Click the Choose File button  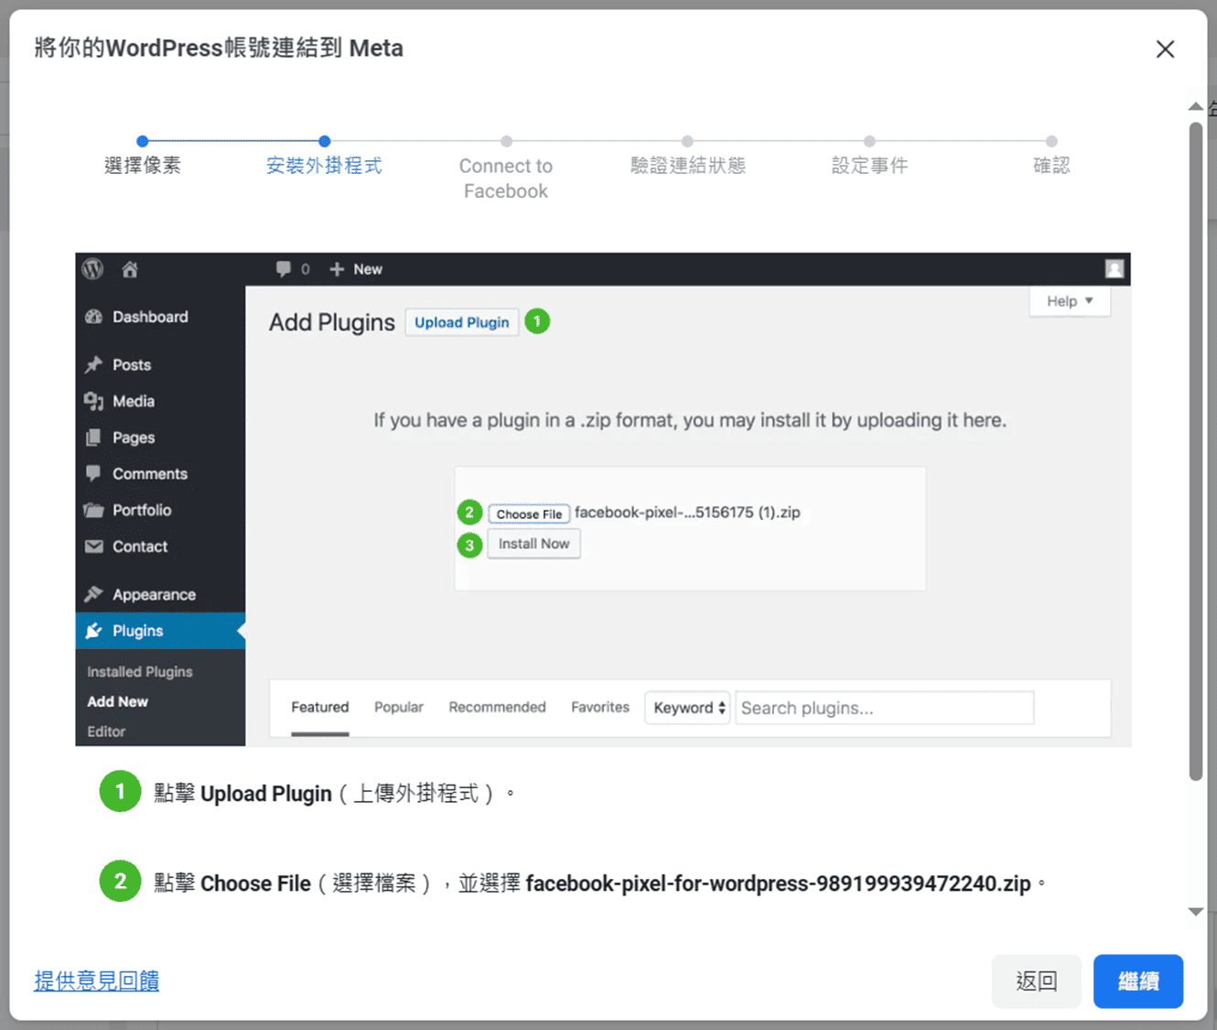(529, 514)
